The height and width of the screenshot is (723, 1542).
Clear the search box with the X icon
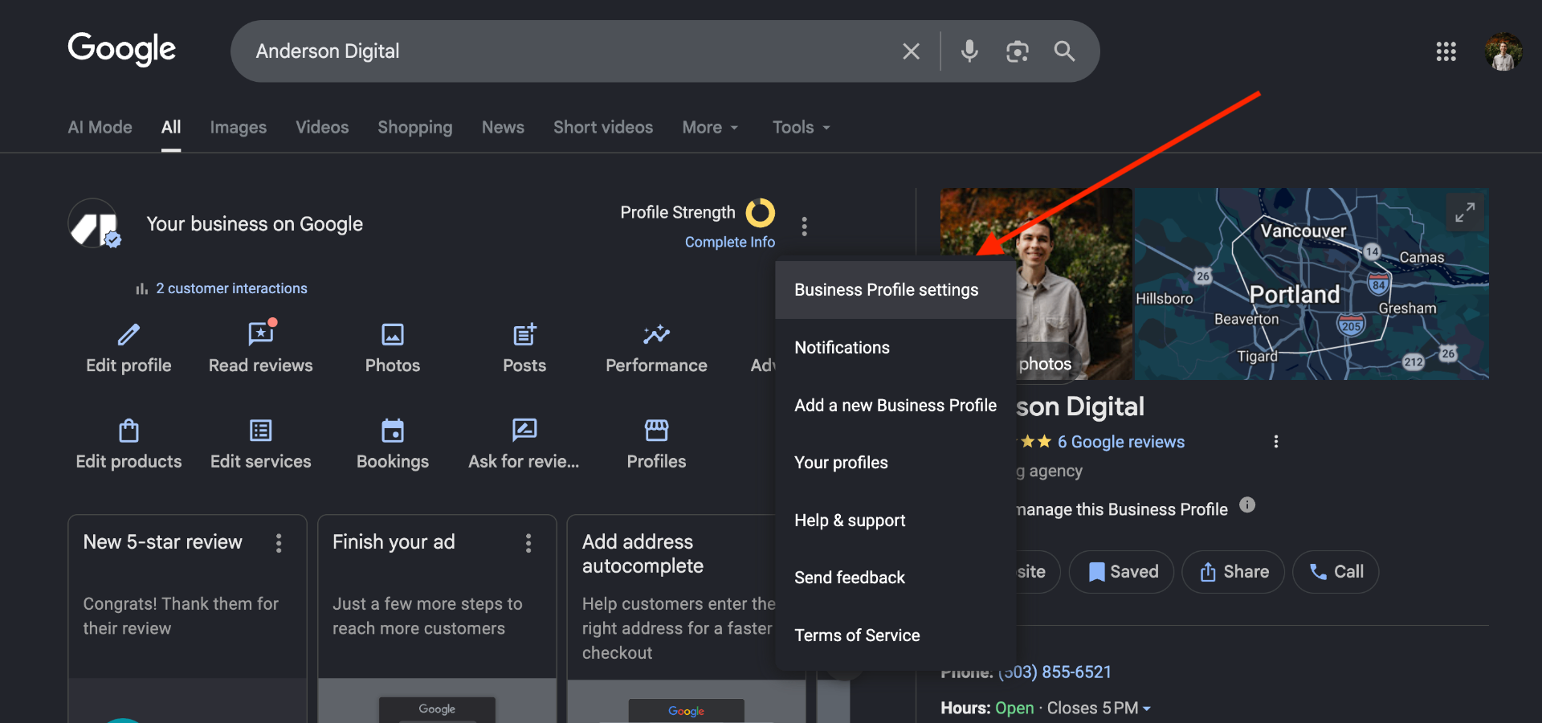[x=911, y=51]
